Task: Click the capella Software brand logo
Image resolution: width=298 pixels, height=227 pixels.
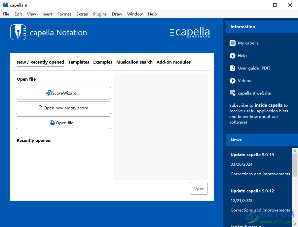Action: click(x=190, y=33)
